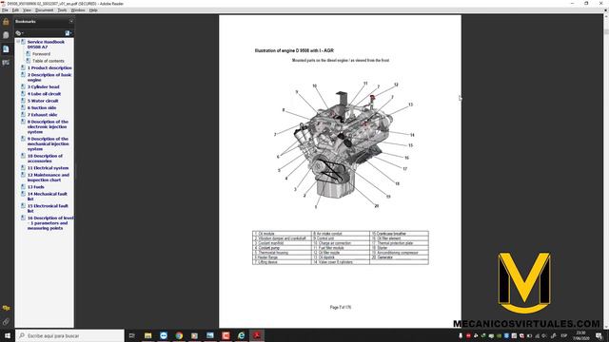This screenshot has height=342, width=609.
Task: Open 12 Maintenance and inspection chart bookmark
Action: [49, 178]
